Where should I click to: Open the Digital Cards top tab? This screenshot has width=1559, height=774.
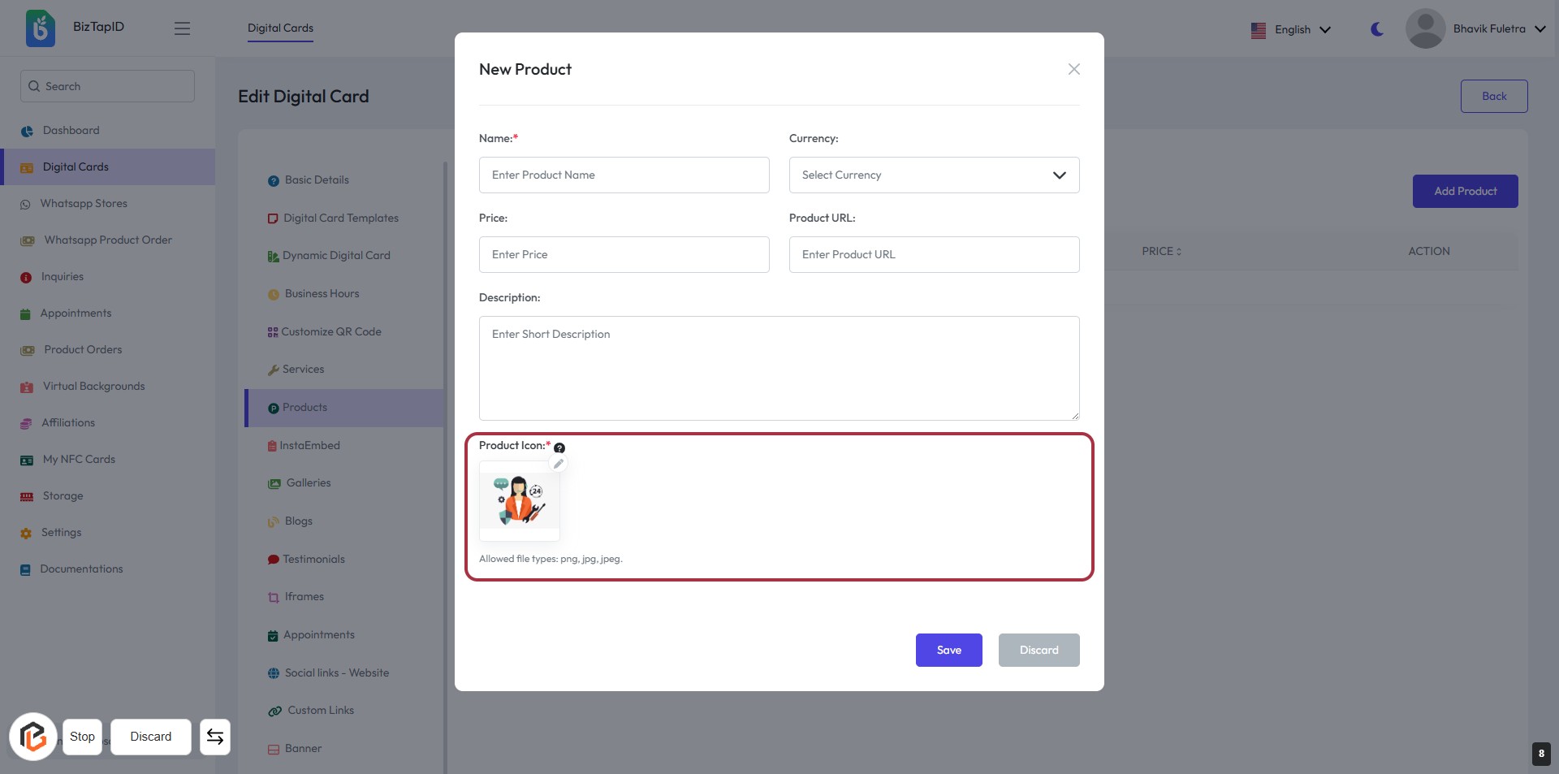pos(280,28)
